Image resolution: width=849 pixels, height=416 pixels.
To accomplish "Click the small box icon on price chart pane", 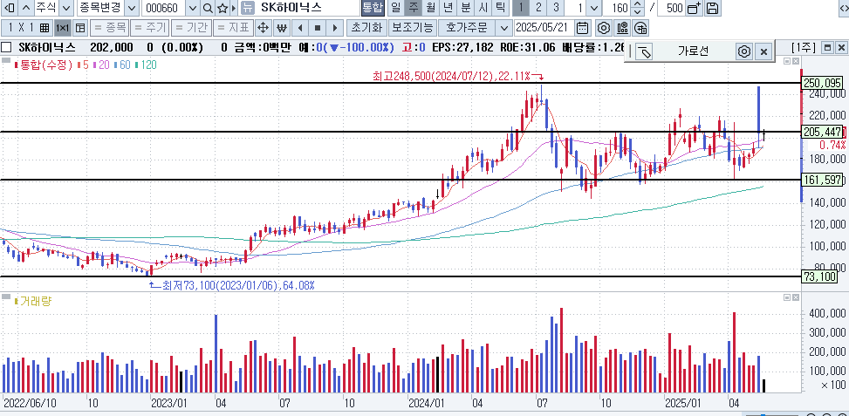I will pyautogui.click(x=787, y=61).
